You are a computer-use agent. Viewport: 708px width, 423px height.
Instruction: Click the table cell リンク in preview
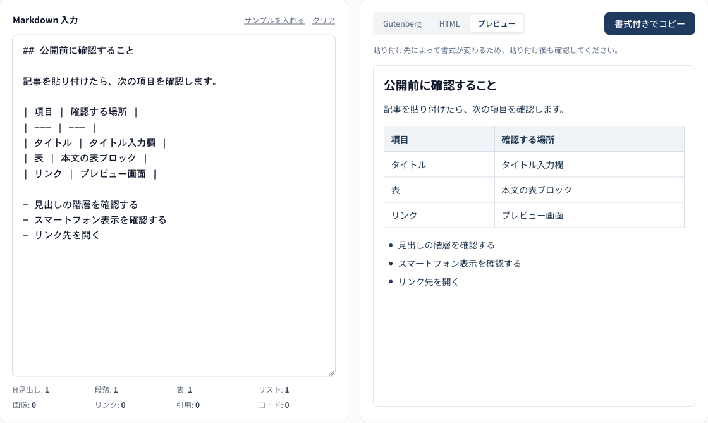(x=439, y=215)
